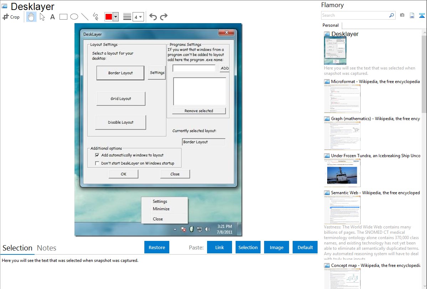Click the tray show hidden icons arrow

pyautogui.click(x=175, y=229)
